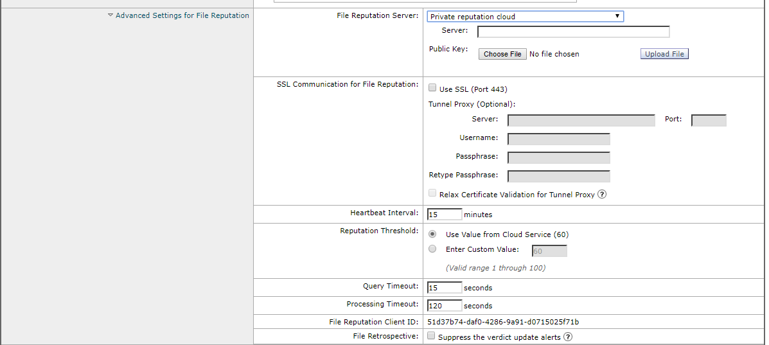Screen dimensions: 769x345
Task: Toggle Relax Certificate Validation for Tunnel Proxy
Action: click(x=432, y=193)
